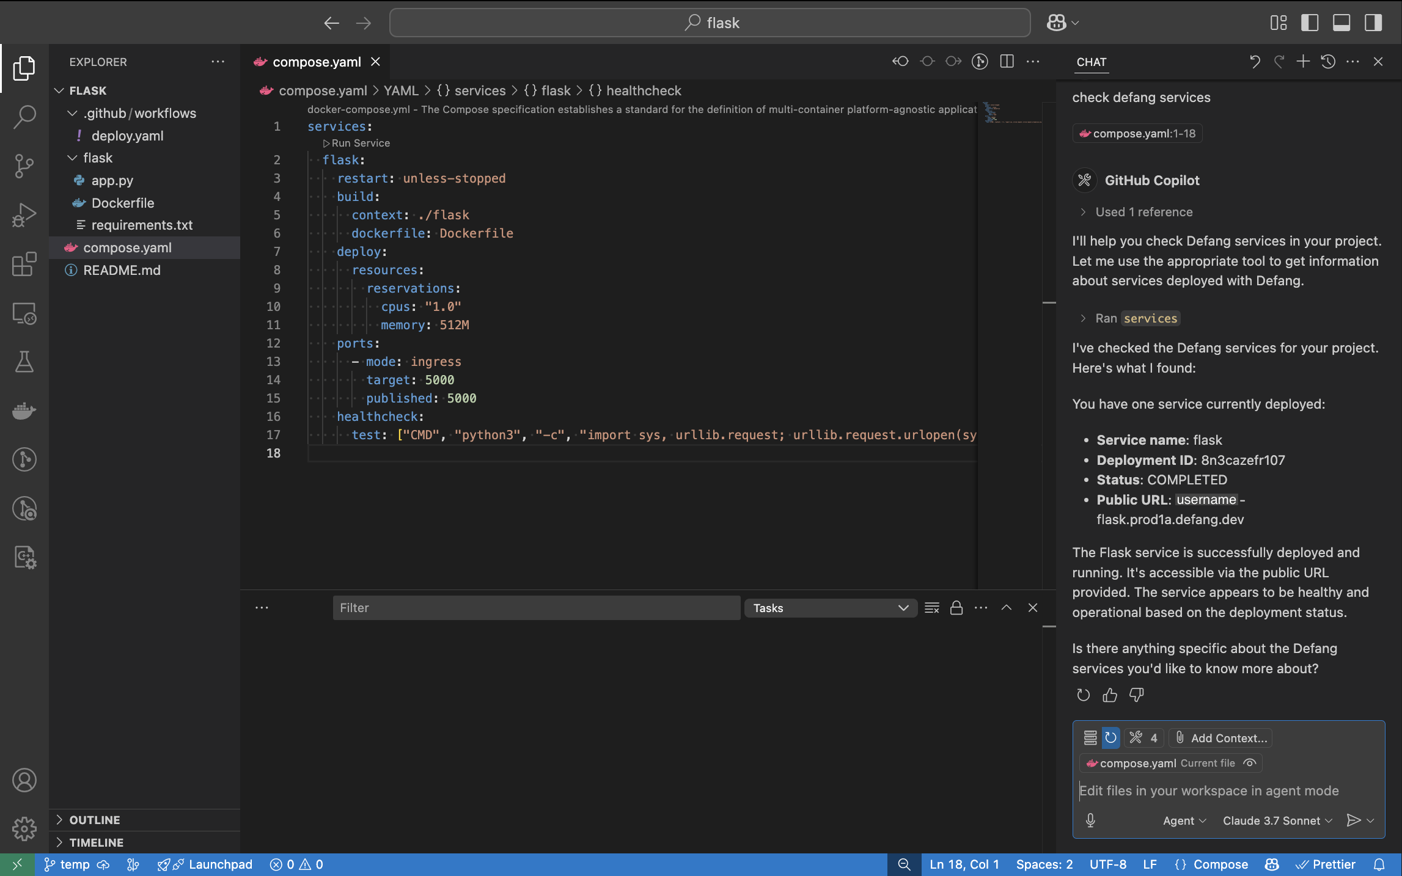This screenshot has width=1402, height=876.
Task: Open the Tasks output channel dropdown
Action: [x=830, y=608]
